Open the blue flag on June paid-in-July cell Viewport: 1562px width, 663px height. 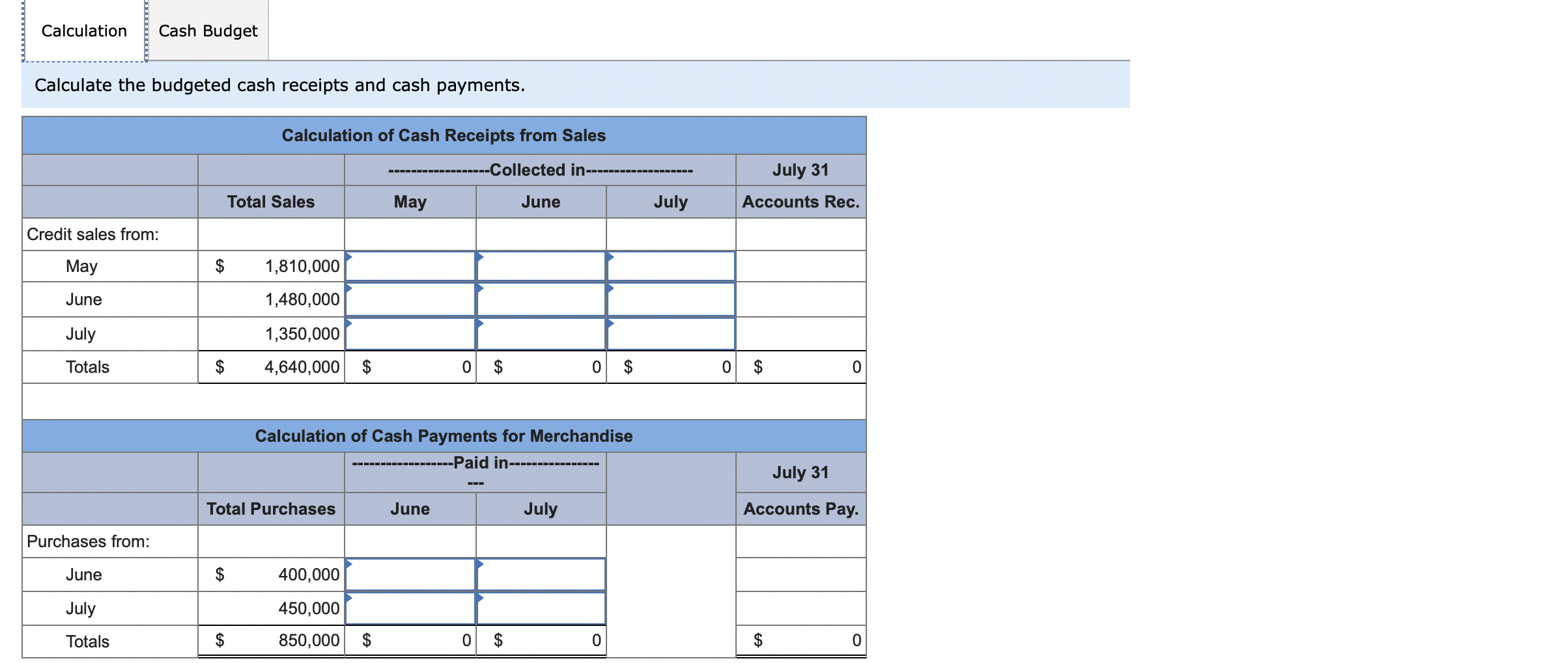pyautogui.click(x=481, y=563)
